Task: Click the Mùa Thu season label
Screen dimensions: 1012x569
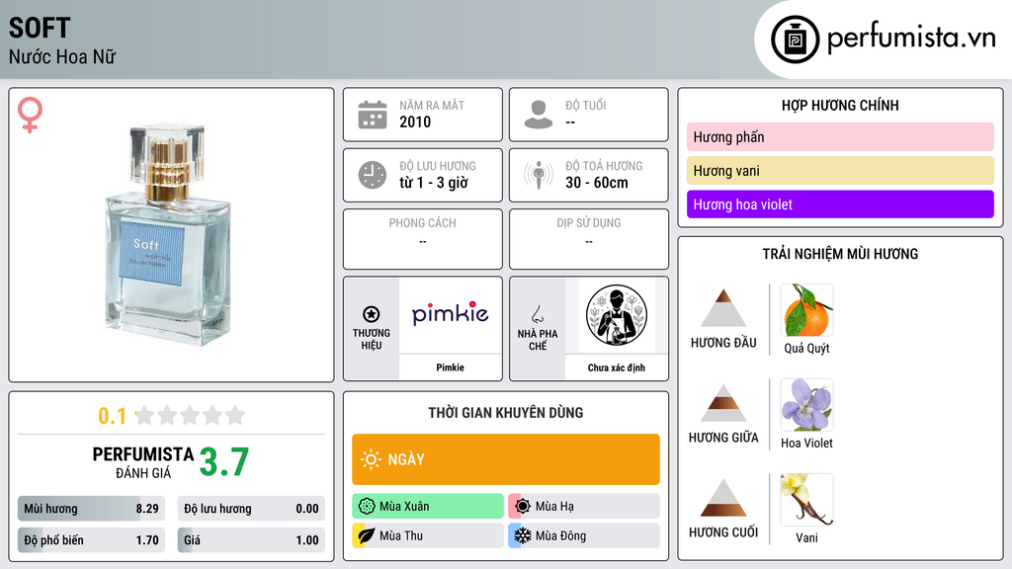Action: (x=401, y=535)
